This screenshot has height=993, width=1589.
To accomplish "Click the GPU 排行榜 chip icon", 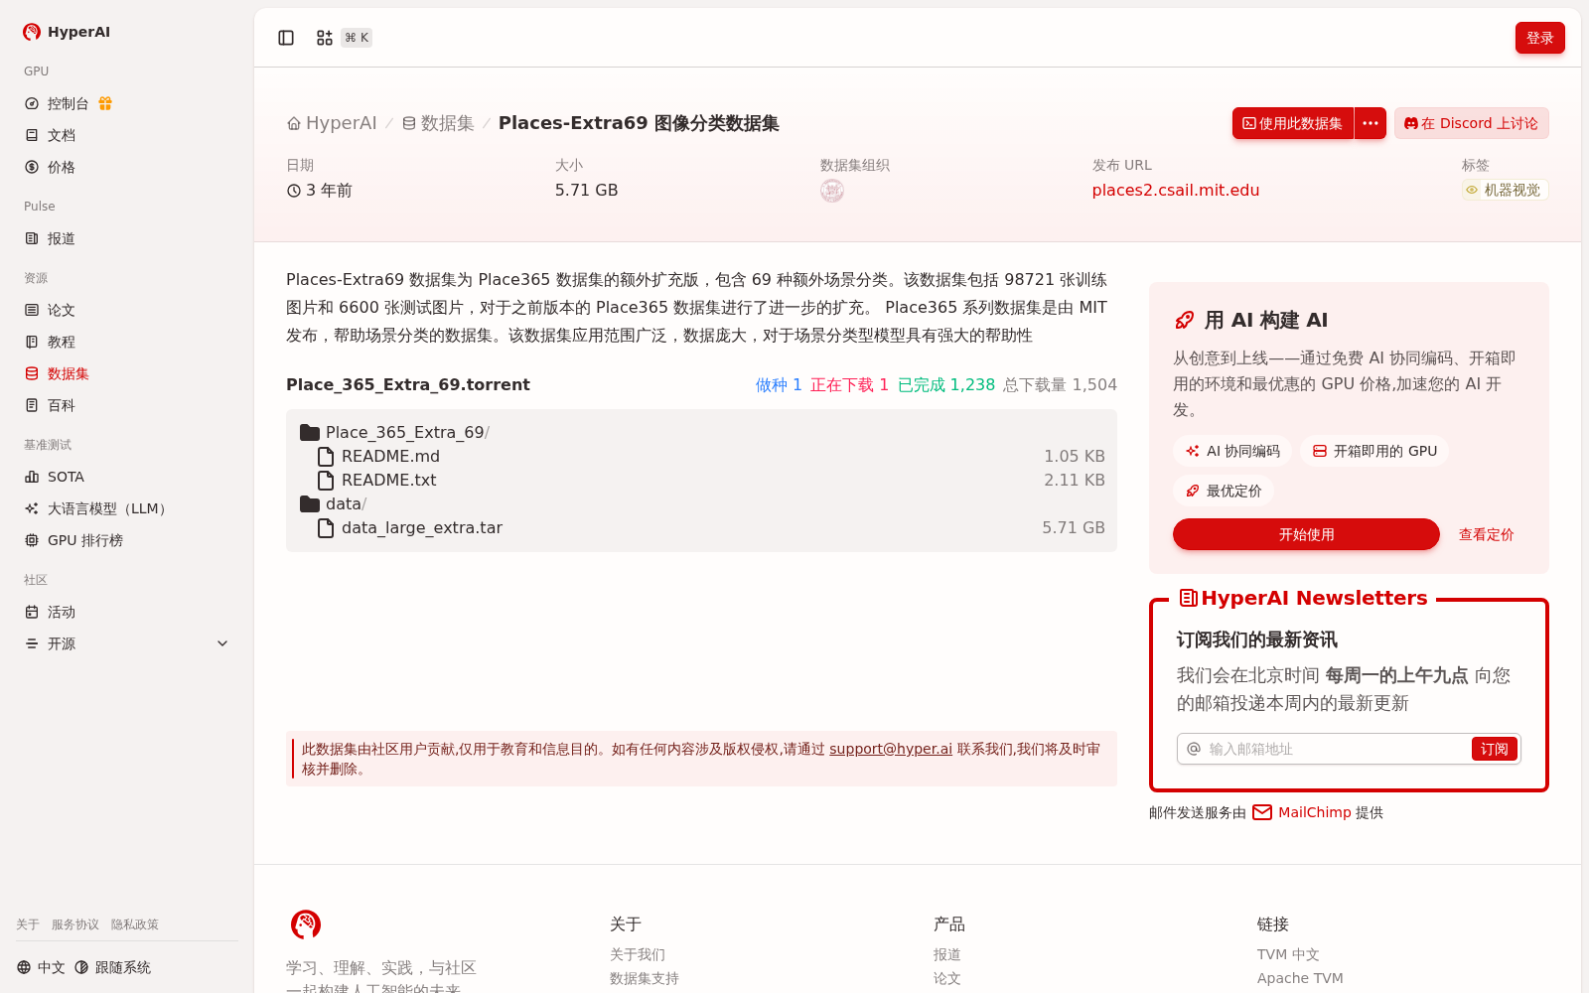I will (32, 540).
